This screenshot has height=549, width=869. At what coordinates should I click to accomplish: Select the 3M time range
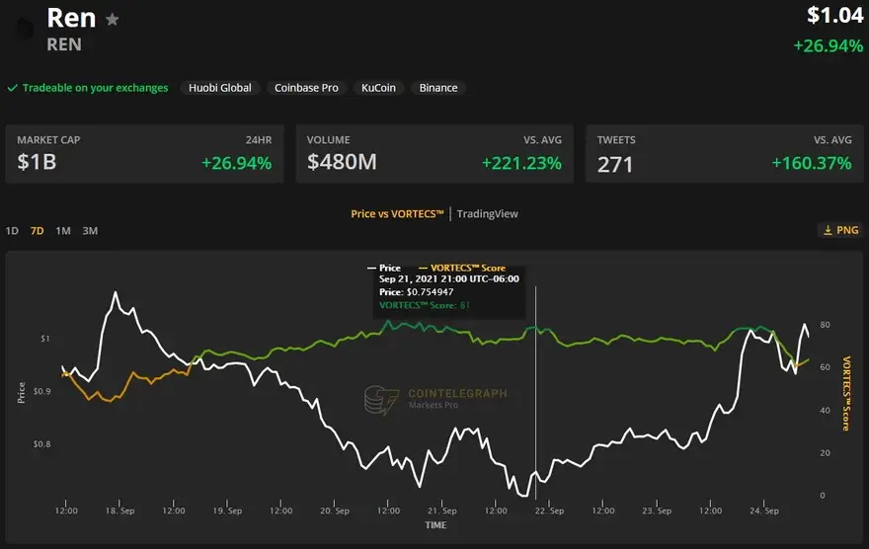pyautogui.click(x=90, y=231)
